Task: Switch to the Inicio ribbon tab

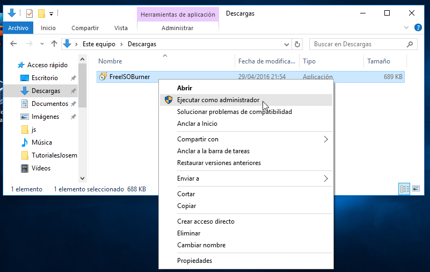Action: tap(48, 28)
